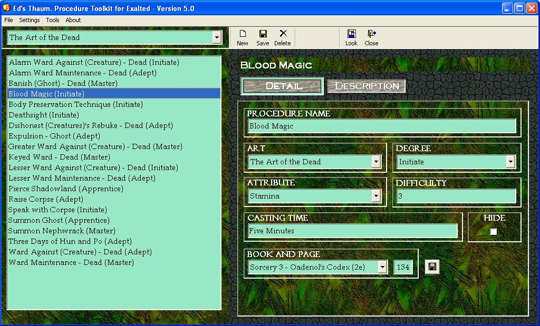Click the Look toolbar icon
This screenshot has height=326, width=540.
pyautogui.click(x=351, y=34)
